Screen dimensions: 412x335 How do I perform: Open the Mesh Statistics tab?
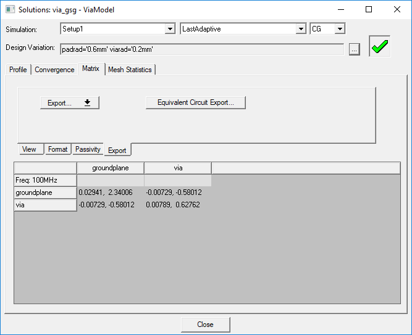(x=130, y=70)
